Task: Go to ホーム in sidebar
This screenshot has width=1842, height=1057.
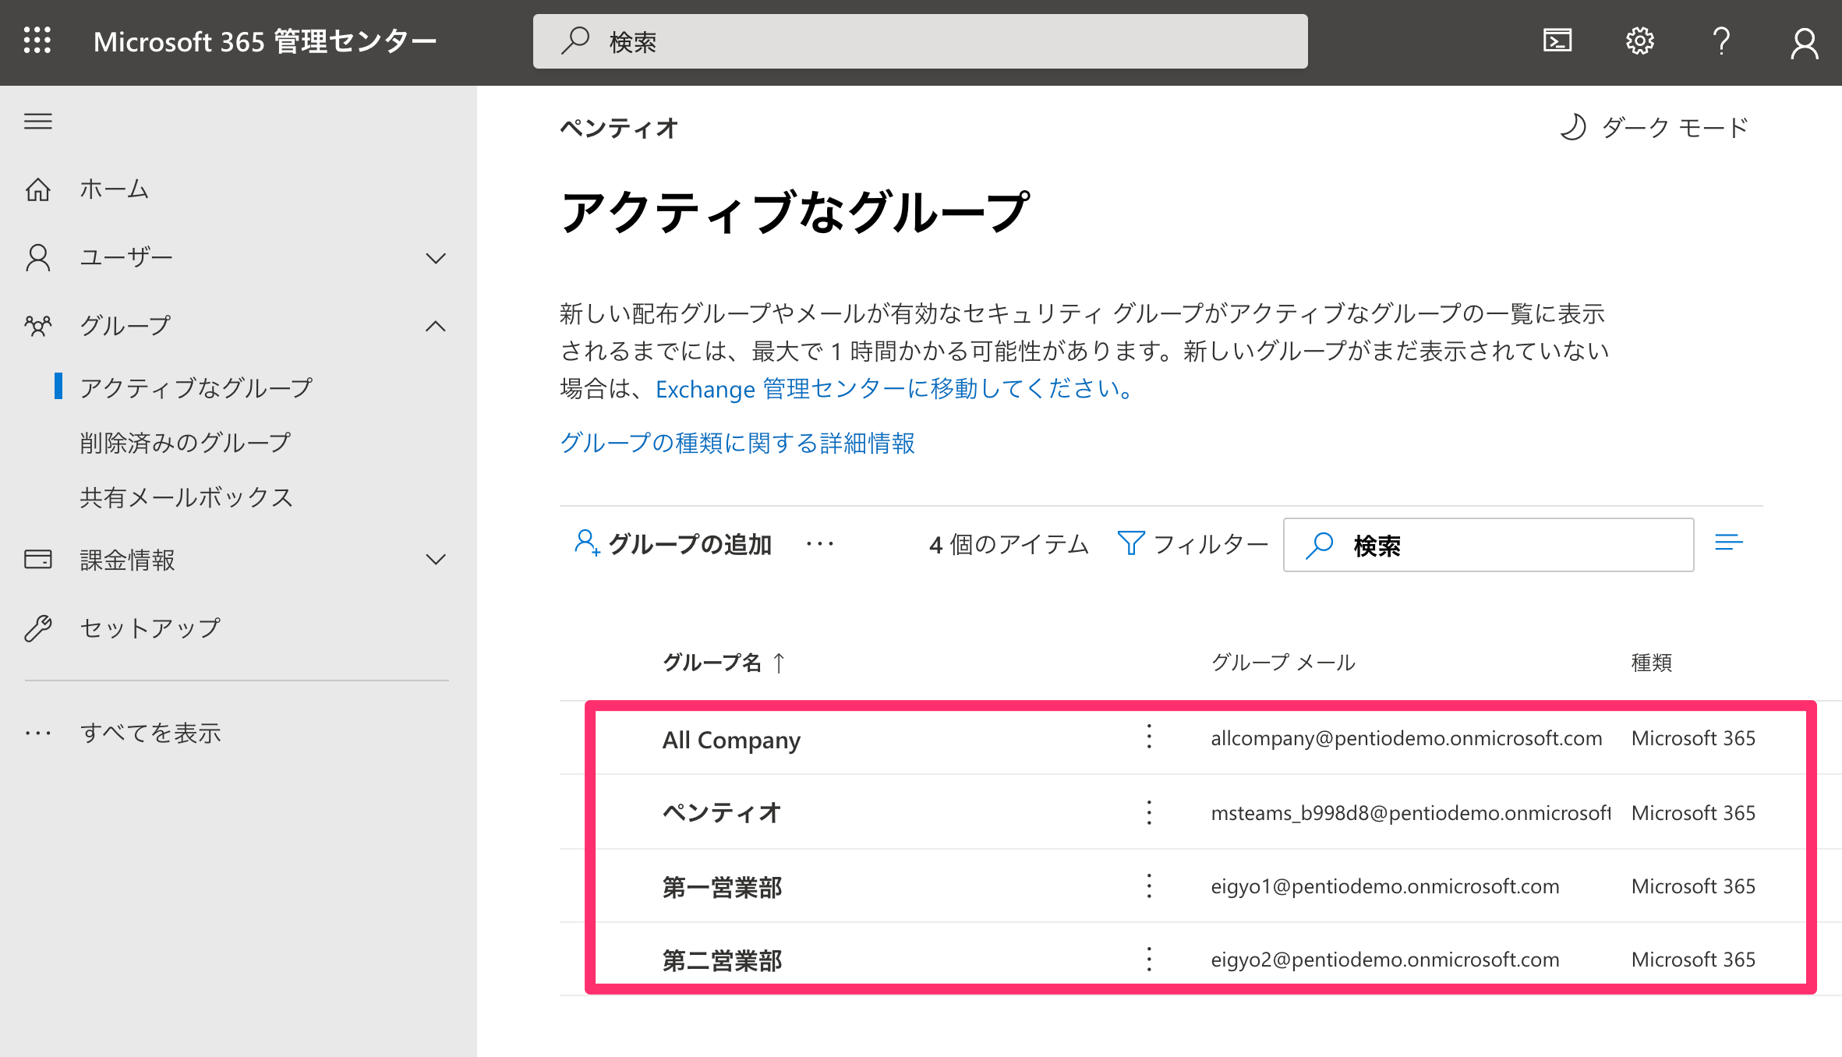Action: coord(114,189)
